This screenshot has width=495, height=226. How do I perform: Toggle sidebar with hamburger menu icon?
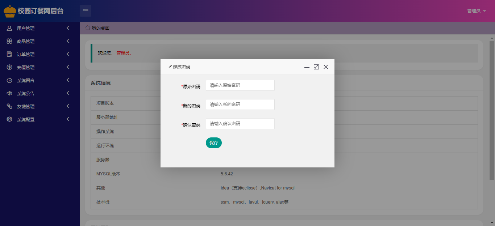pyautogui.click(x=86, y=11)
